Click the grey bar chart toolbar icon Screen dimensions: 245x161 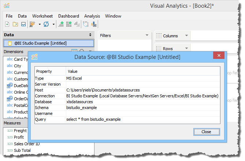pyautogui.click(x=77, y=25)
